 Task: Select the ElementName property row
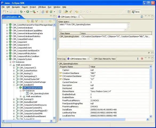pos(104,91)
